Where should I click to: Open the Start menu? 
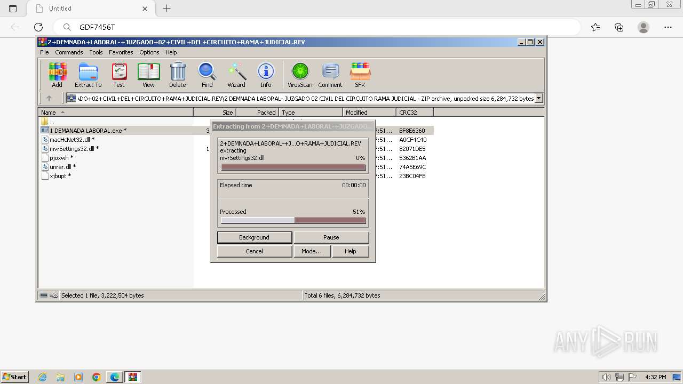[14, 377]
